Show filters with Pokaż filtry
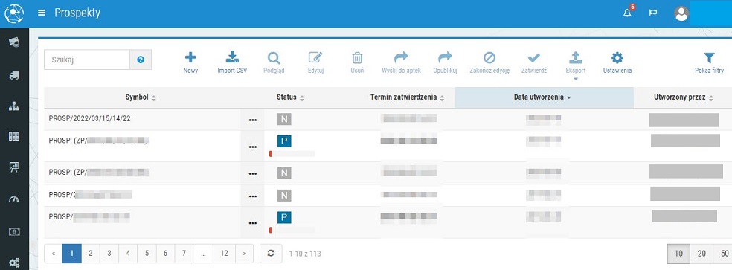The image size is (732, 270). 709,63
